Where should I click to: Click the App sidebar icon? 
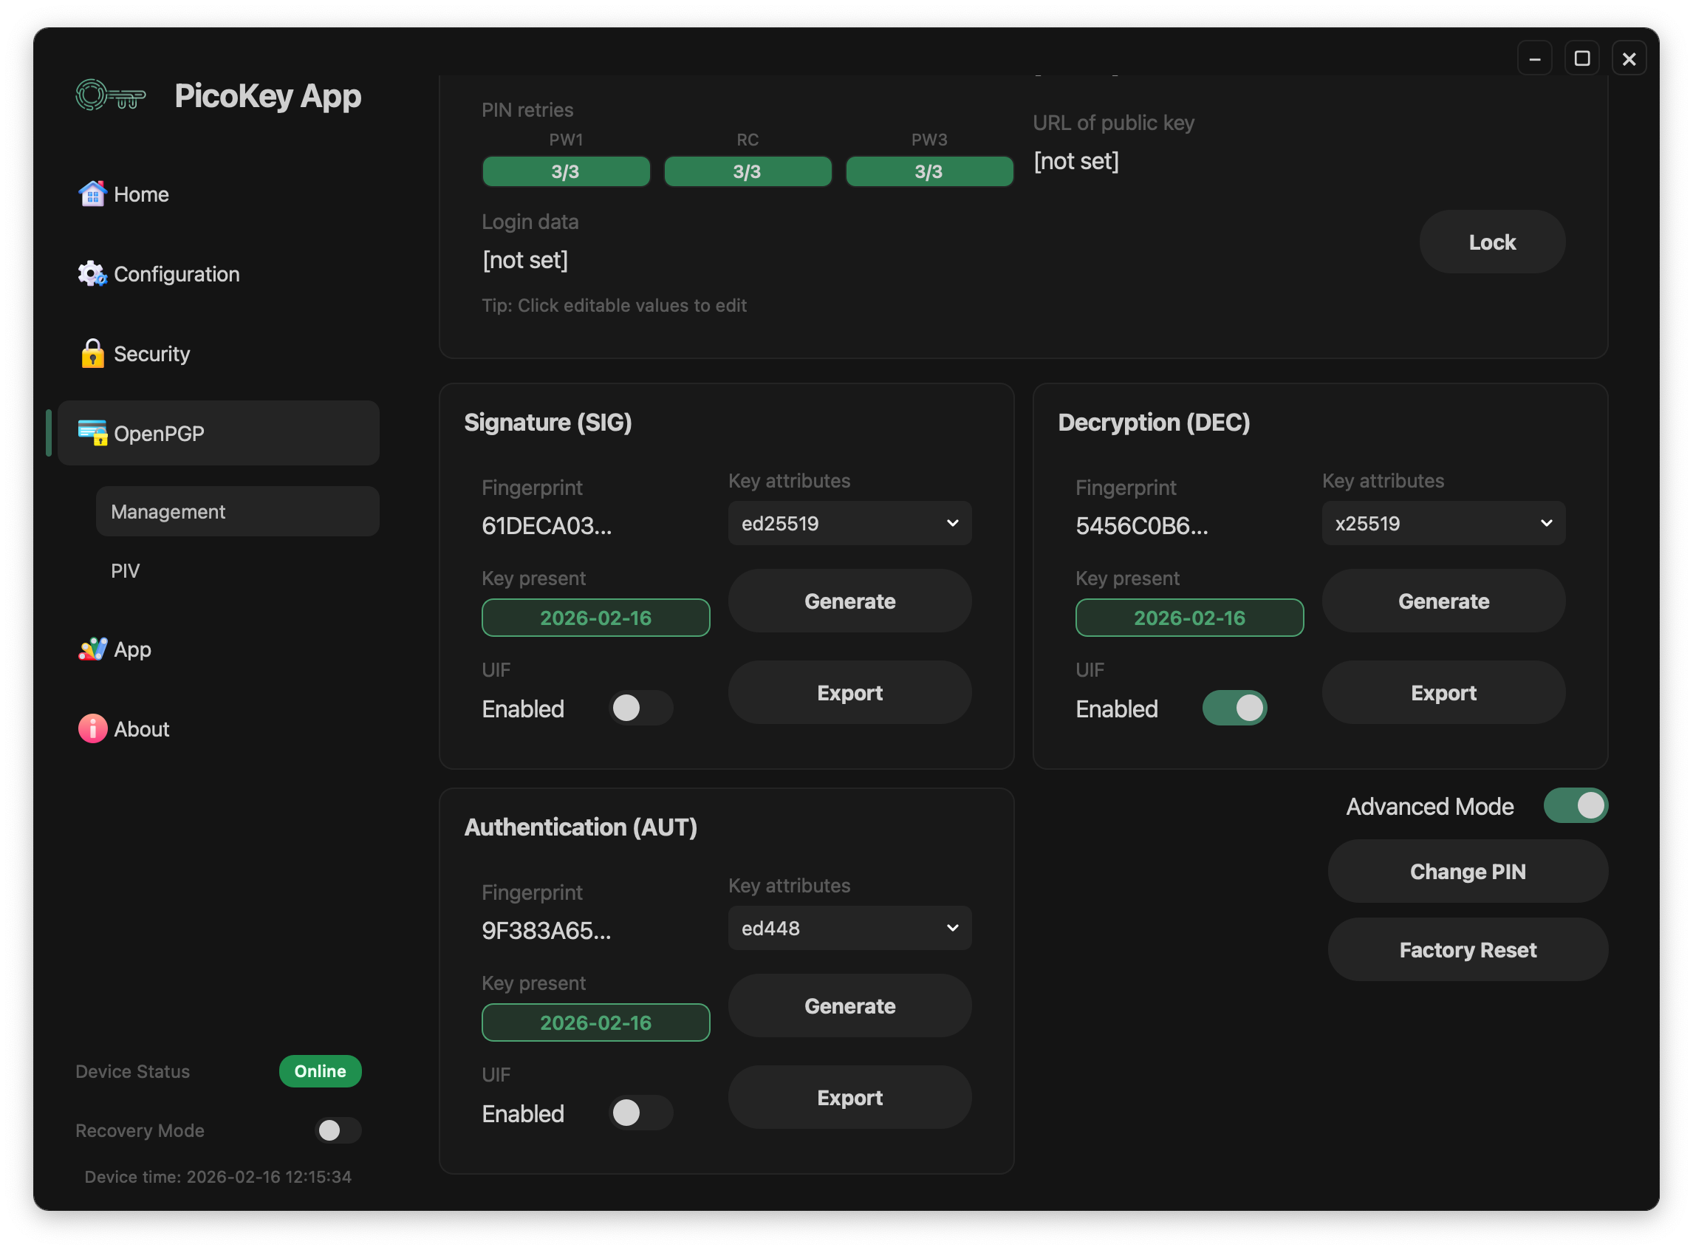pos(92,649)
